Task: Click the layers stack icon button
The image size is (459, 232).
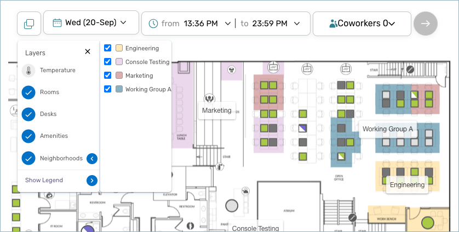Action: (29, 24)
